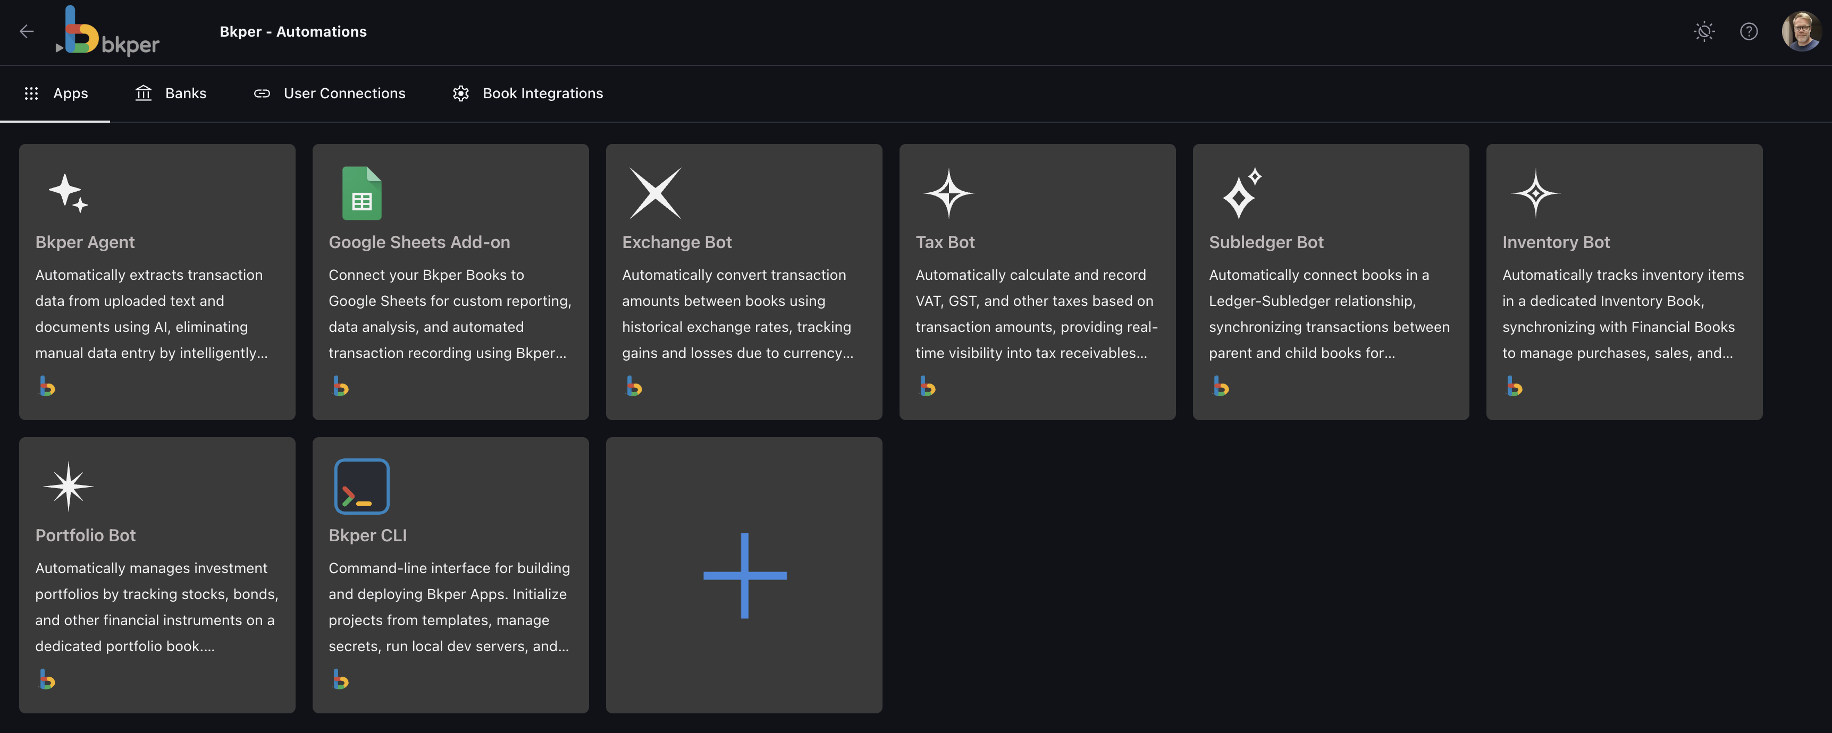Image resolution: width=1832 pixels, height=733 pixels.
Task: Click the blue plus add-app card
Action: click(x=744, y=575)
